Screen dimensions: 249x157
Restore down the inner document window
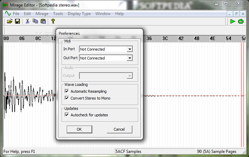click(x=236, y=14)
